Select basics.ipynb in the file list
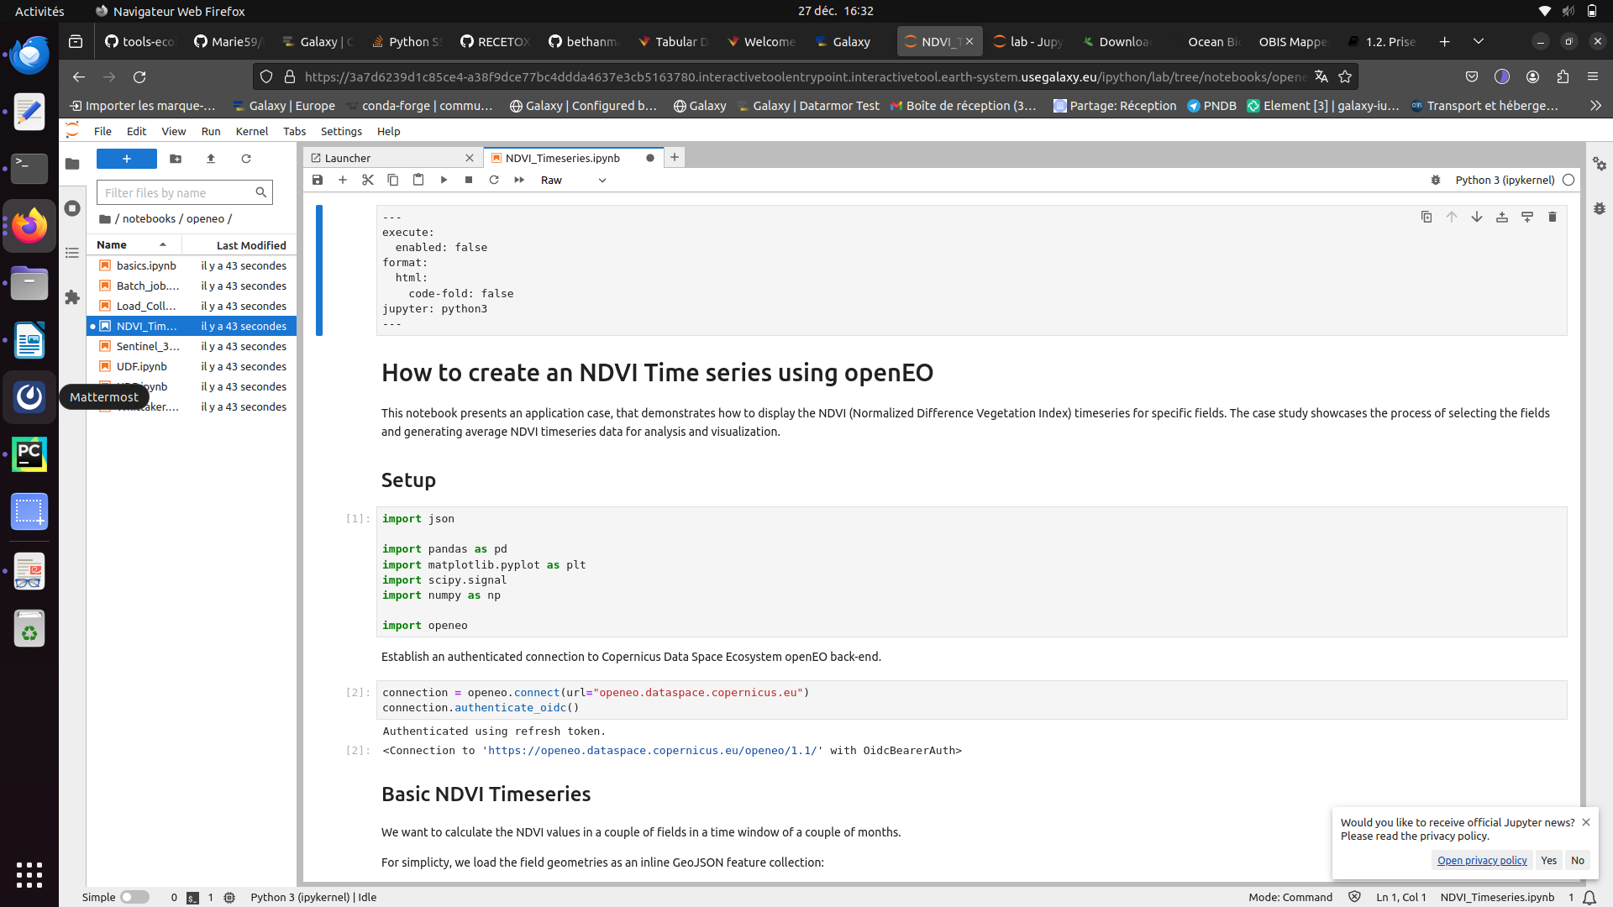 pyautogui.click(x=192, y=265)
